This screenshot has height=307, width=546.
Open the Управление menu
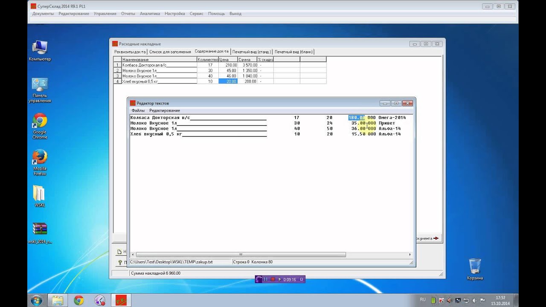coord(105,14)
